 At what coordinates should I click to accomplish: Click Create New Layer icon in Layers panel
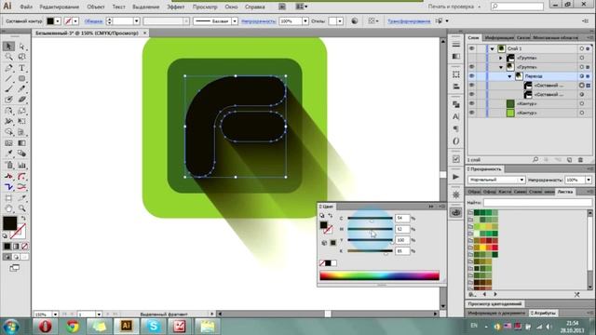click(569, 160)
